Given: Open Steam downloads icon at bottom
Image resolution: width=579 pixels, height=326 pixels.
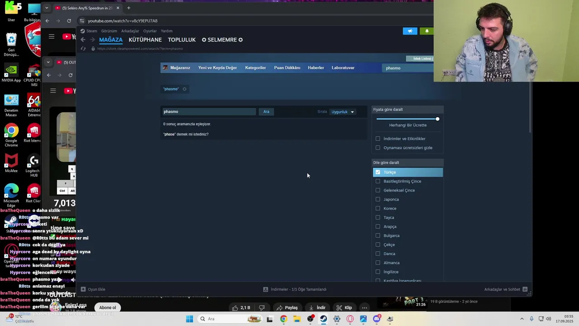Looking at the screenshot, I should (x=266, y=289).
